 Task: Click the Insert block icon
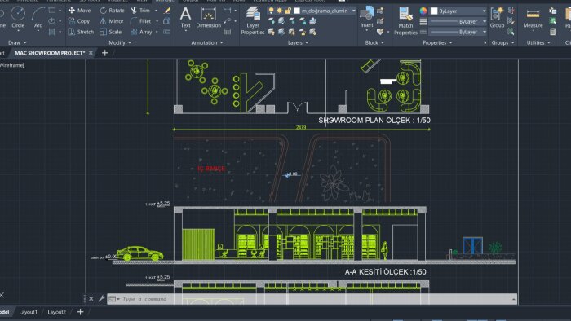(367, 17)
